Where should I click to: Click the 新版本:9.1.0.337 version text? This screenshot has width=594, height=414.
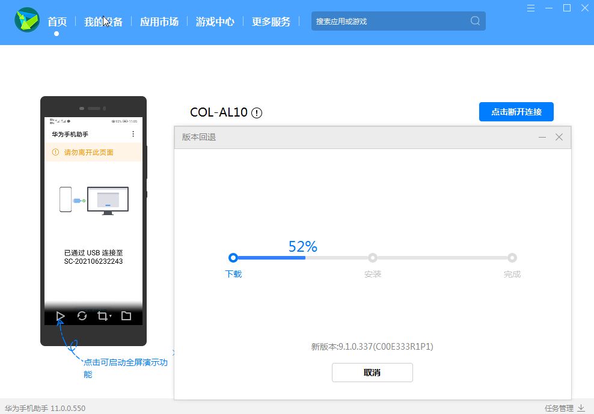click(x=372, y=347)
